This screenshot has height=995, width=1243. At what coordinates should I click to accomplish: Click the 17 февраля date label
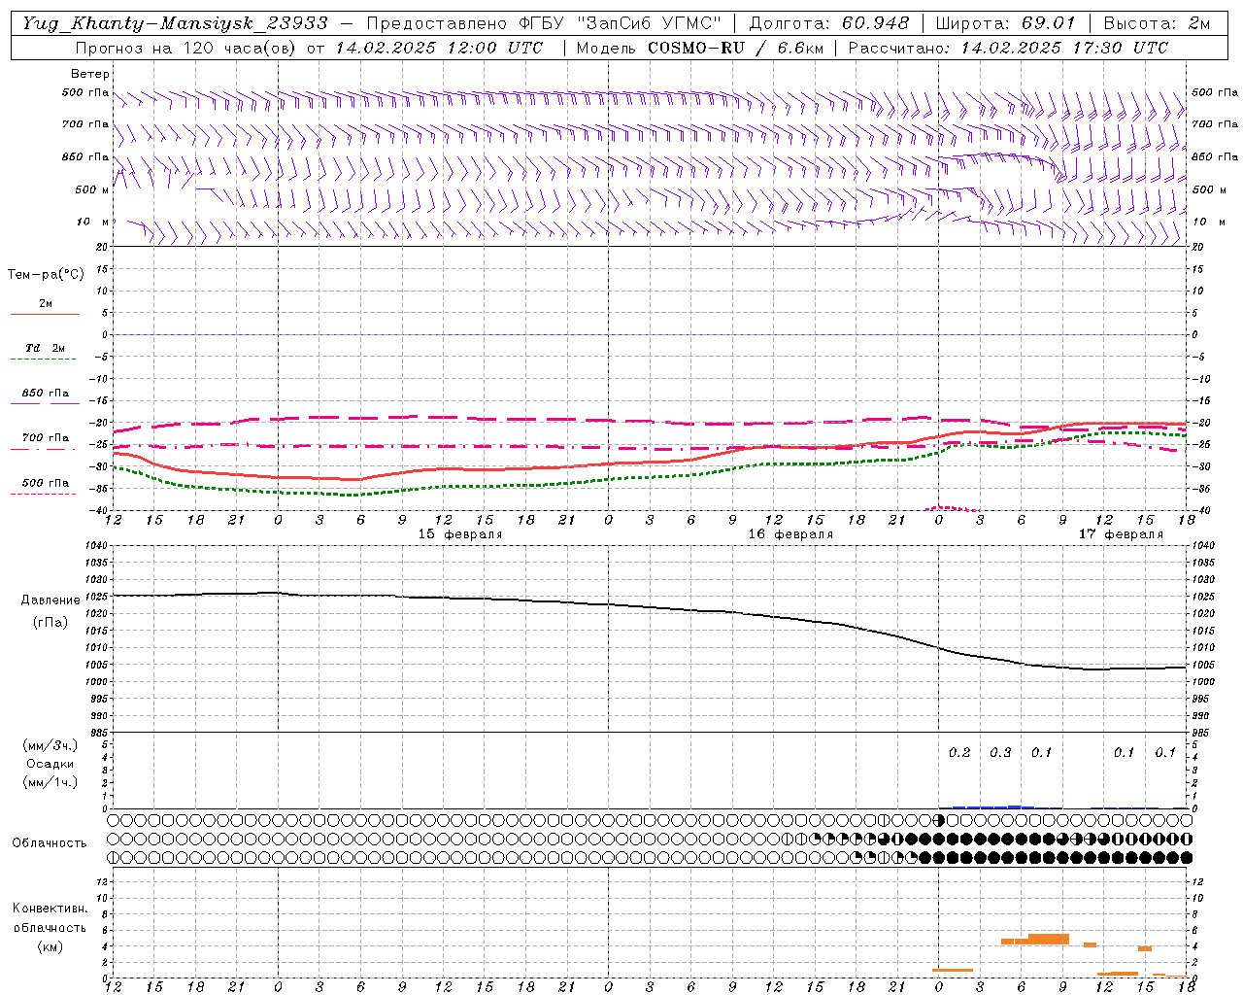click(1121, 534)
